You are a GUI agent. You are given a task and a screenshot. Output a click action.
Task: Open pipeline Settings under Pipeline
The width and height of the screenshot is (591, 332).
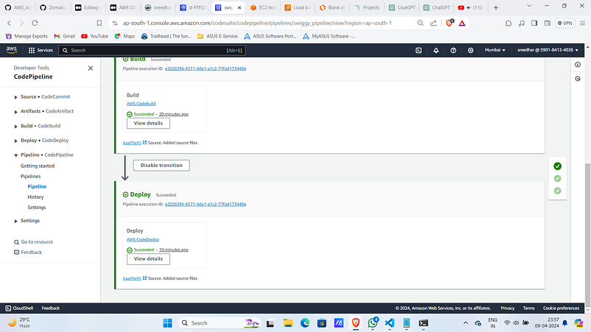(x=37, y=208)
